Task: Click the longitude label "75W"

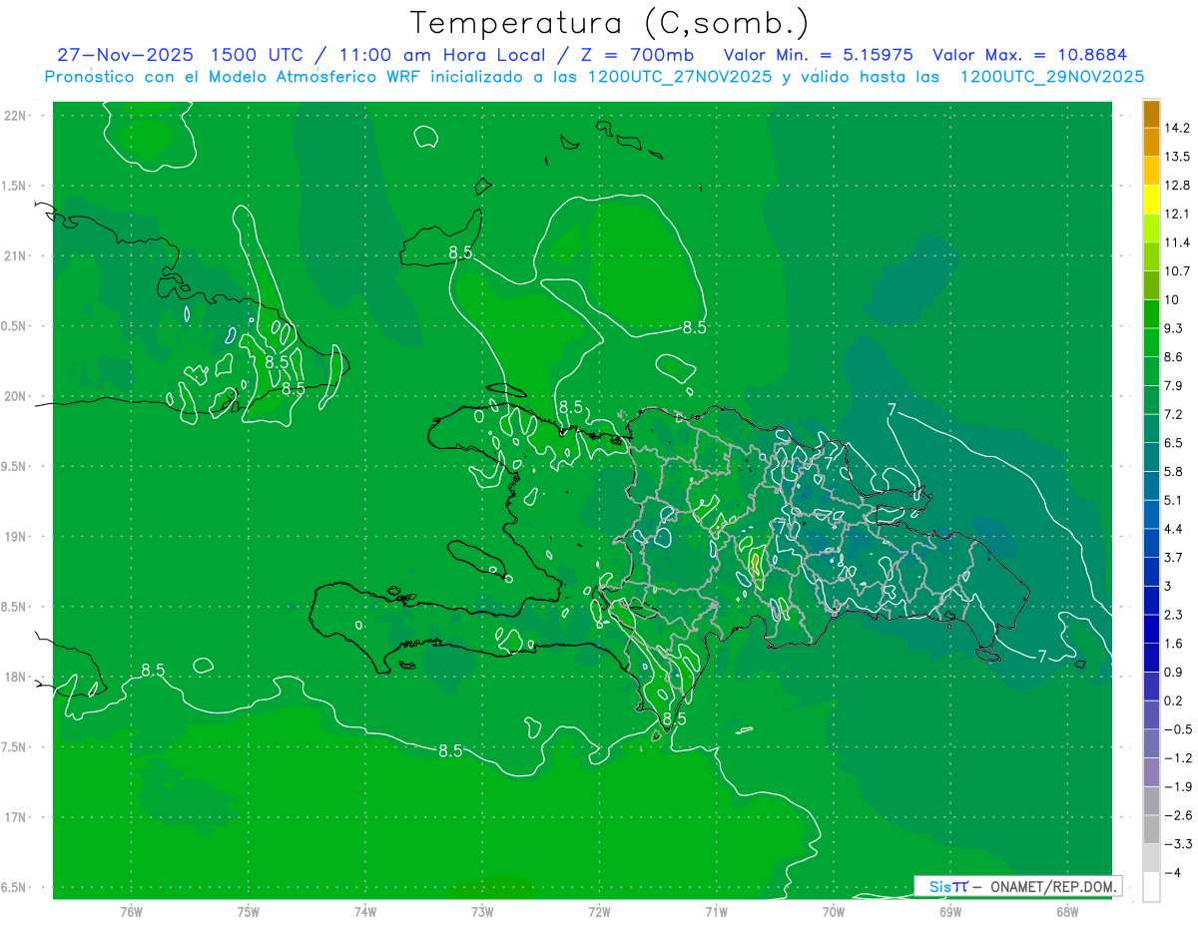Action: (249, 912)
